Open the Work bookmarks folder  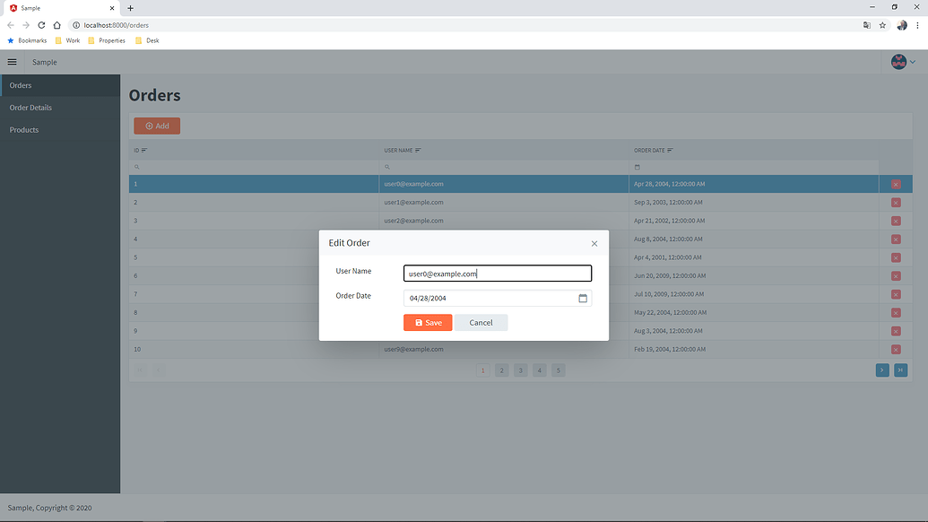pos(67,40)
